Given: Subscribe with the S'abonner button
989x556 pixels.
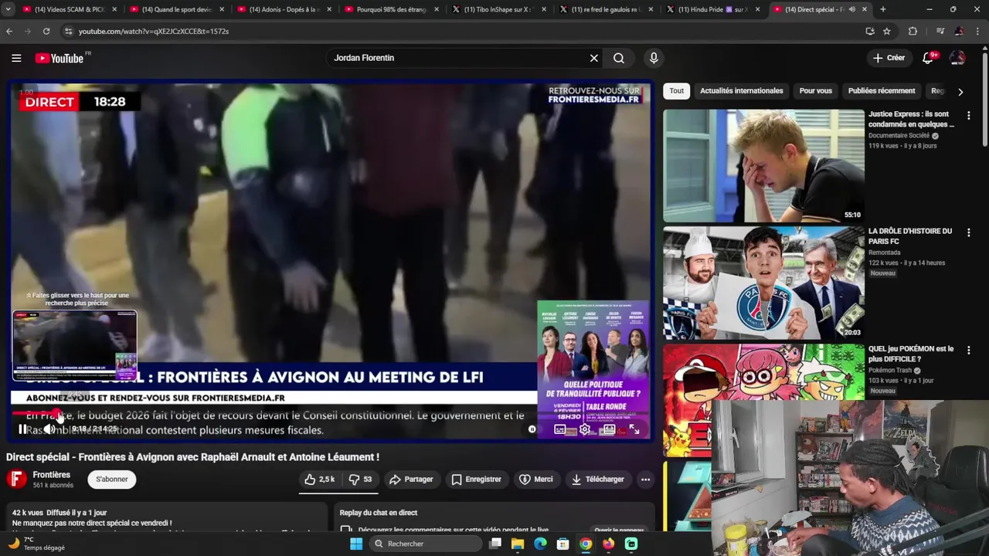Looking at the screenshot, I should pyautogui.click(x=112, y=480).
